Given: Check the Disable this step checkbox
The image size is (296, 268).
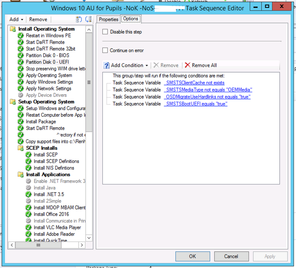Looking at the screenshot, I should tap(105, 32).
